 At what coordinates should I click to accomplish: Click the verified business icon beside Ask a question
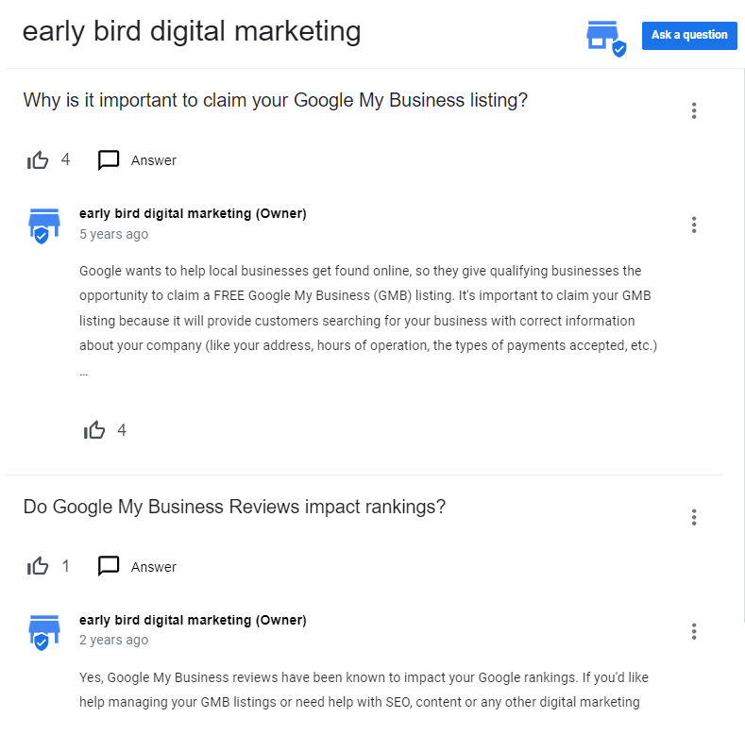click(x=605, y=38)
